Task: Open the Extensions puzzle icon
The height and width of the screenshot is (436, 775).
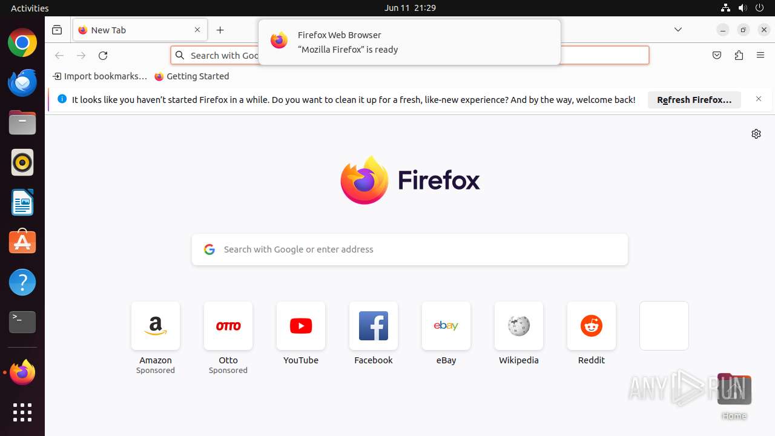Action: [x=739, y=56]
